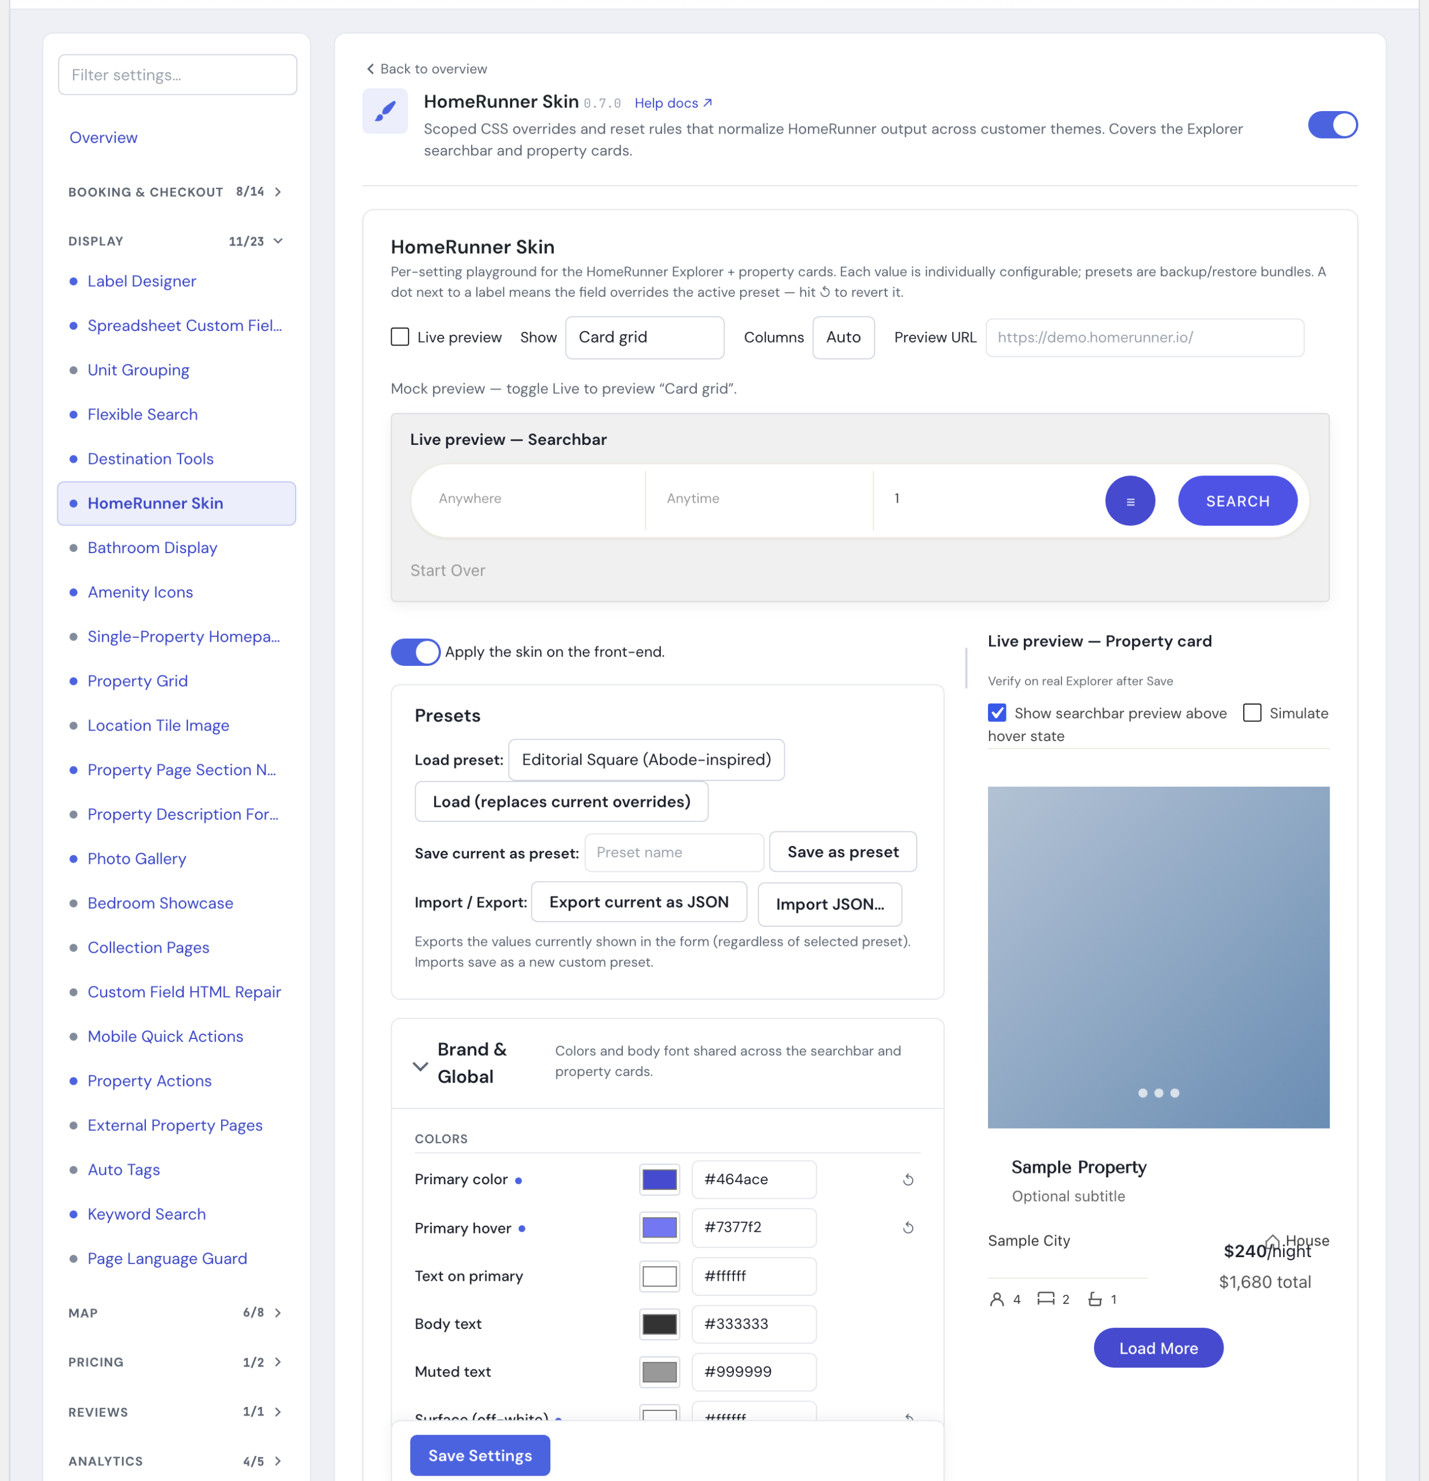Expand the Pricing sidebar group
This screenshot has width=1429, height=1481.
click(175, 1362)
